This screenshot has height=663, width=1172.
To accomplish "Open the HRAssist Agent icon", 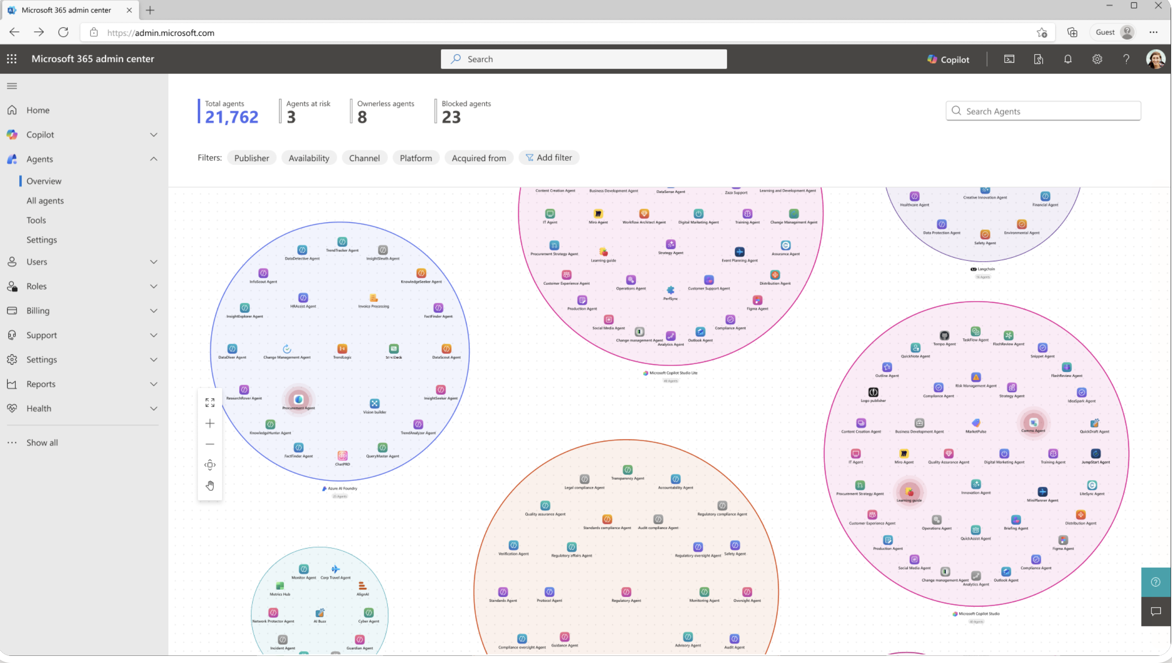I will [303, 298].
